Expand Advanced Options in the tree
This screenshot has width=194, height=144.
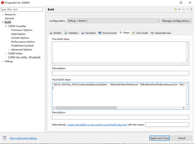coord(9,50)
